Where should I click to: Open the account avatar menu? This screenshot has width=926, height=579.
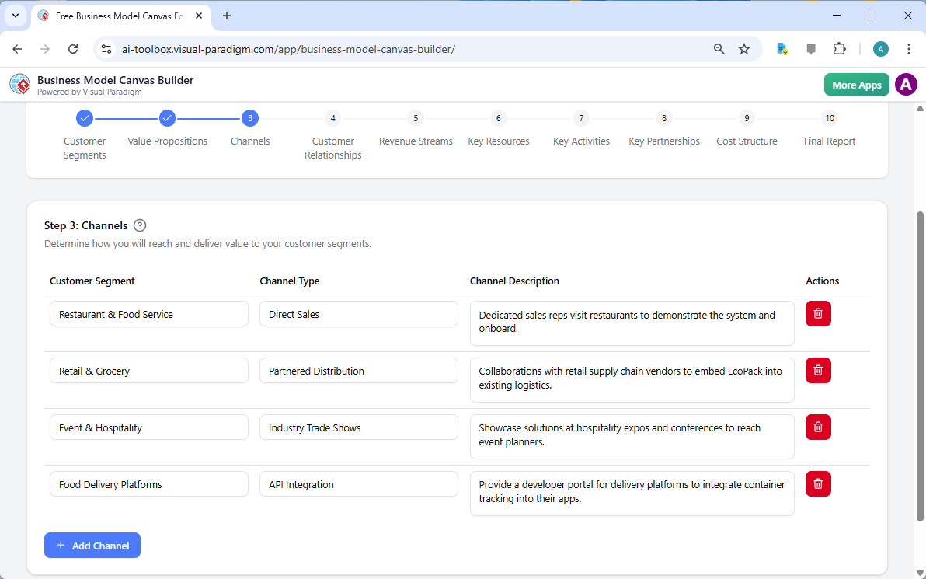[x=906, y=84]
